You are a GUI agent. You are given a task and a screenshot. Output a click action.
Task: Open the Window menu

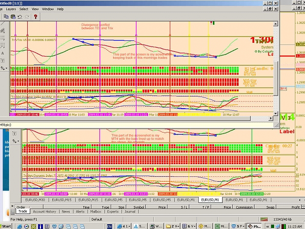pyautogui.click(x=48, y=9)
